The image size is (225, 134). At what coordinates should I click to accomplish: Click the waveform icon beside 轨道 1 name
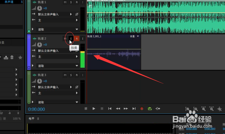pyautogui.click(x=34, y=2)
